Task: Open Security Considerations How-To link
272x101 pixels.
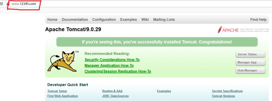Action: [112, 60]
